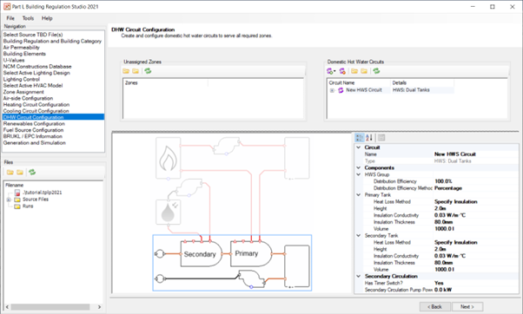Refresh the Unassigned Zones list
523x314 pixels.
point(148,71)
